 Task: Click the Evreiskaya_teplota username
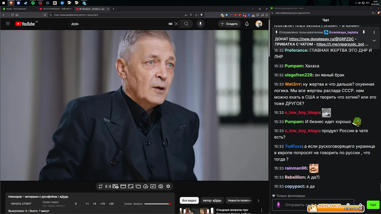pyautogui.click(x=343, y=32)
